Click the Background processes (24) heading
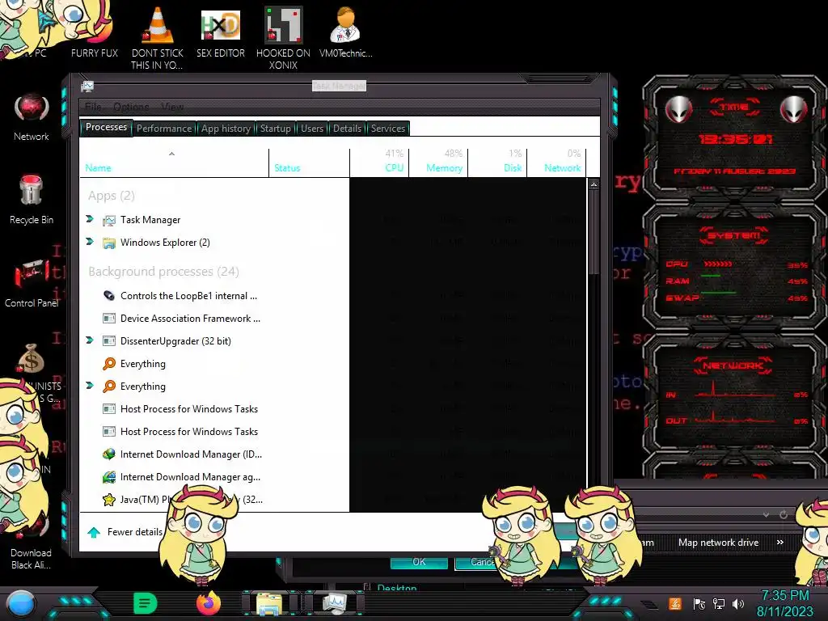 (x=163, y=272)
